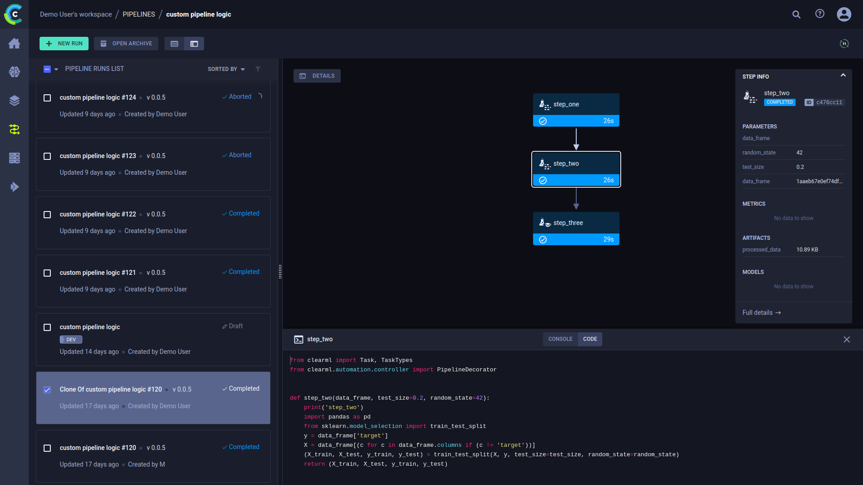Toggle the select-all runs checkbox
The height and width of the screenshot is (485, 863).
pyautogui.click(x=47, y=69)
